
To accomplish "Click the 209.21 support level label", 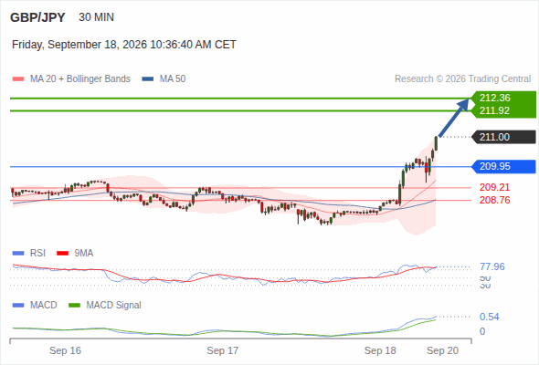I will [x=494, y=187].
